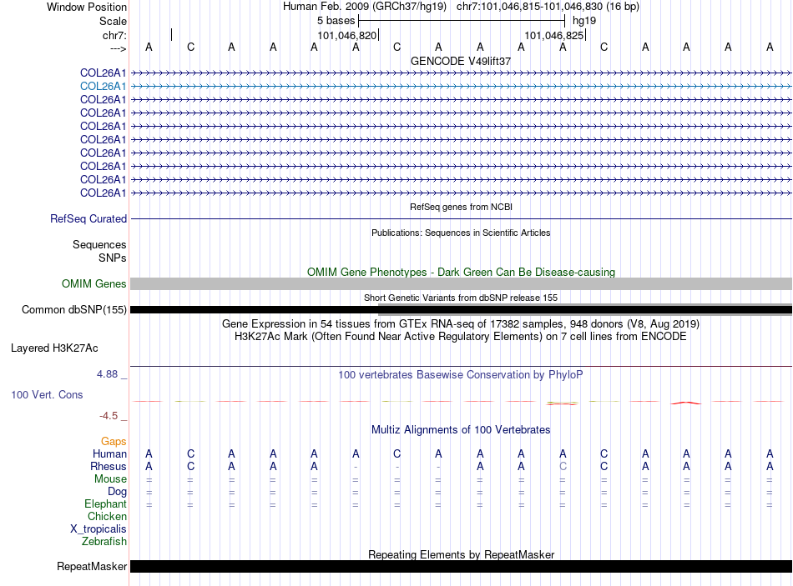Image resolution: width=793 pixels, height=586 pixels.
Task: Click the orange Gaps label
Action: coord(114,442)
